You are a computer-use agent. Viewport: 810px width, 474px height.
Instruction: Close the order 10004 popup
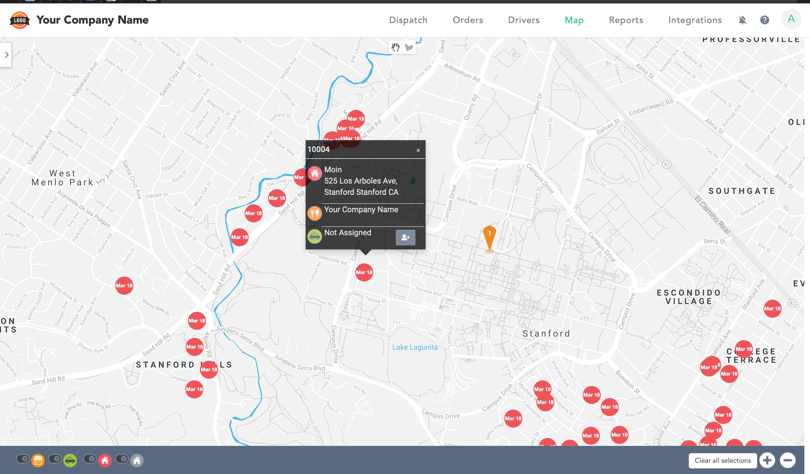[x=418, y=150]
